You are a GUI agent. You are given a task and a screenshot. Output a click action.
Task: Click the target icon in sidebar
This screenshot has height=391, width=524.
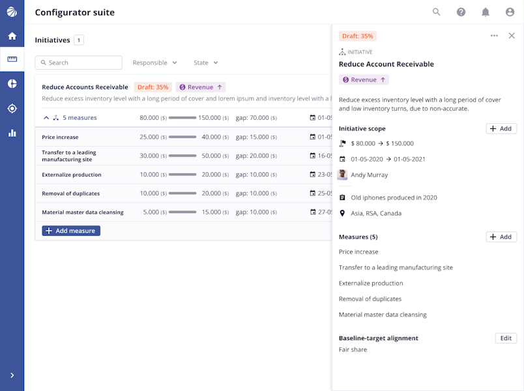click(x=12, y=108)
